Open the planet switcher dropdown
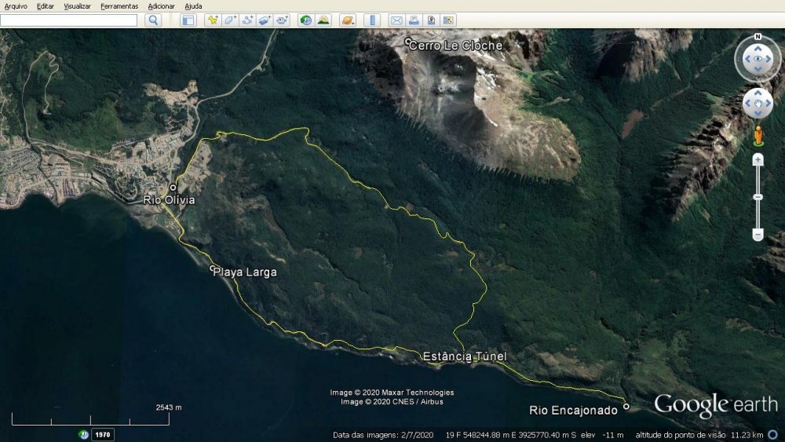 click(x=348, y=20)
